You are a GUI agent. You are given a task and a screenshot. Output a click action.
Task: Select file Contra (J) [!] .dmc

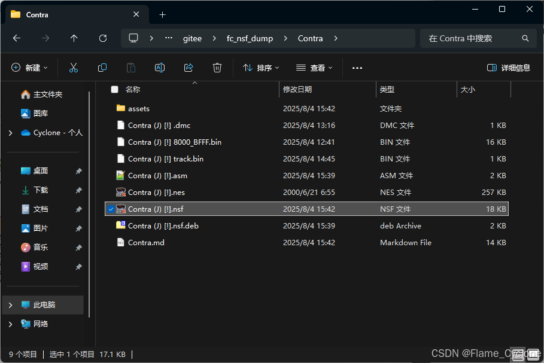(306, 125)
